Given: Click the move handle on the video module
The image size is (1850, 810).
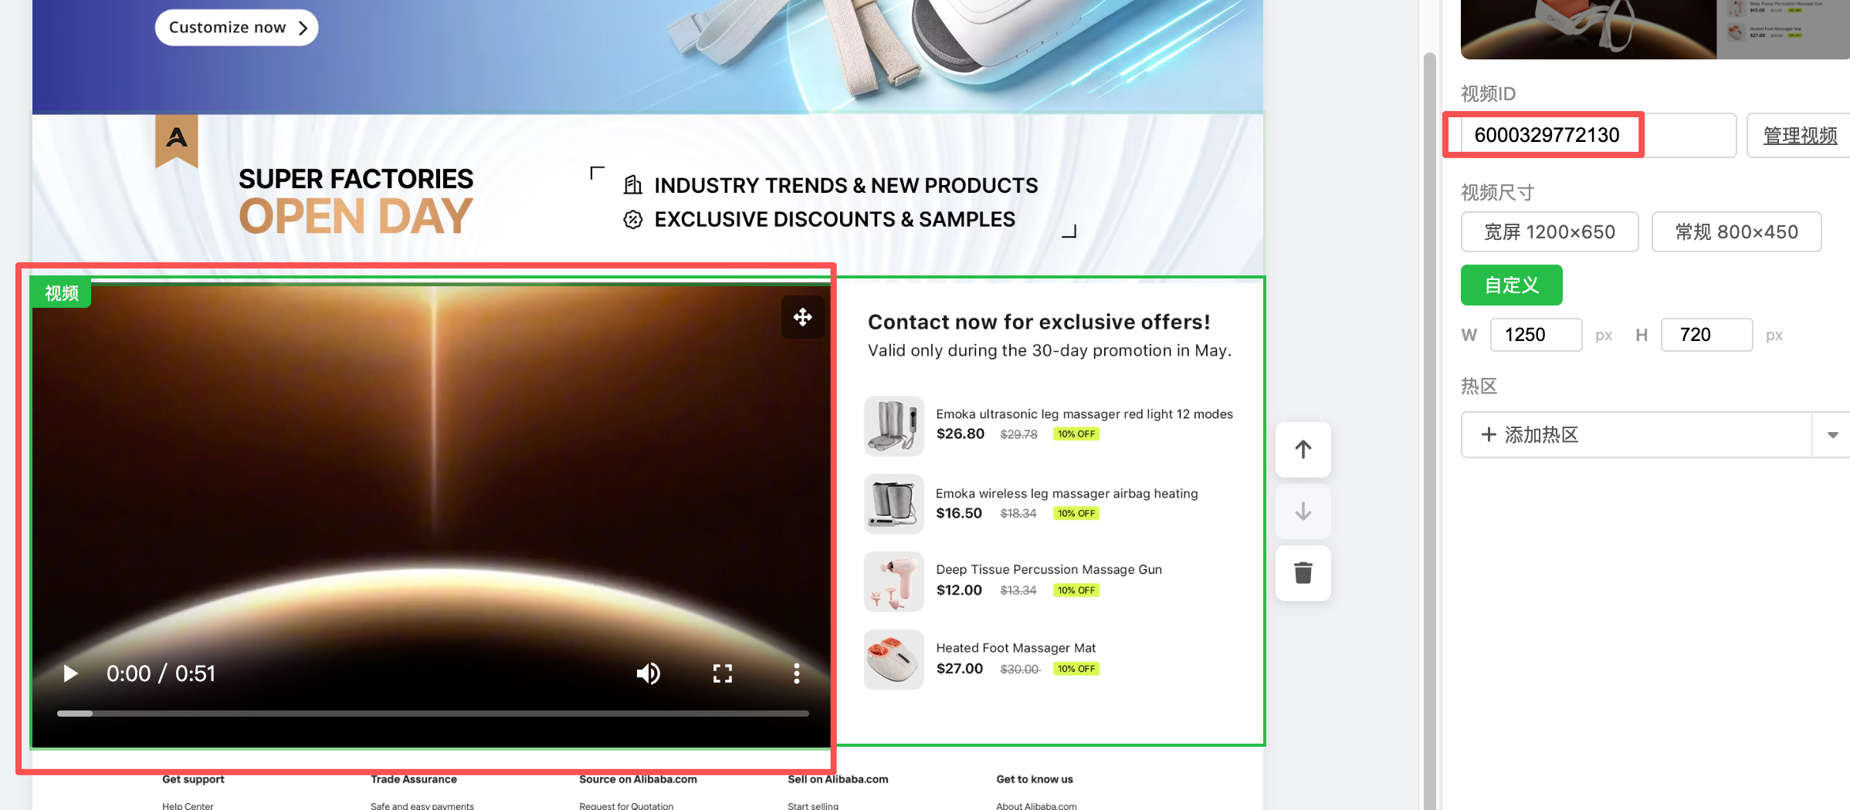Looking at the screenshot, I should [x=802, y=317].
